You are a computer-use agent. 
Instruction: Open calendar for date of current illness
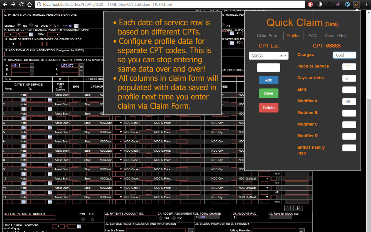click(31, 35)
